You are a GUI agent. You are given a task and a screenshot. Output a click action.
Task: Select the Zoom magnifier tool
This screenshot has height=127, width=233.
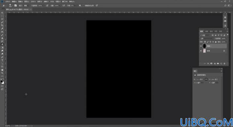tap(2, 73)
